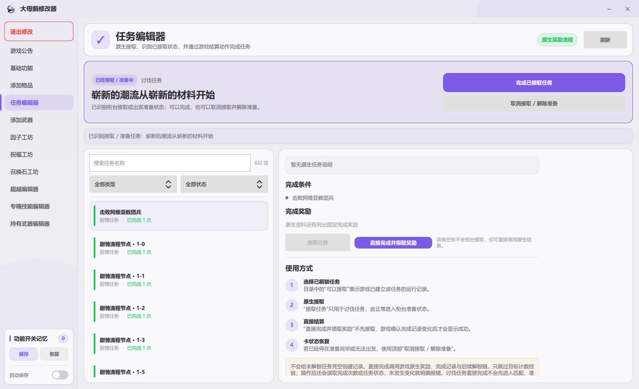This screenshot has width=639, height=389.
Task: Click the 原生资料没有列出固定完成奖励 text
Action: coord(322,225)
